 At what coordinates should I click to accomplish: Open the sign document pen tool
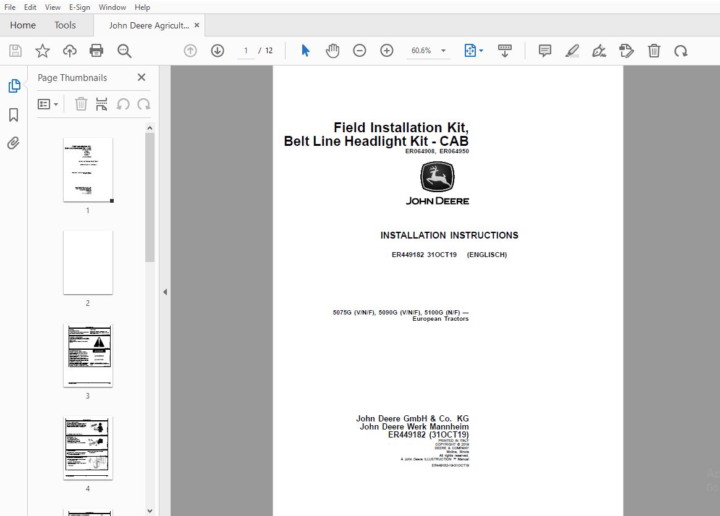click(599, 51)
